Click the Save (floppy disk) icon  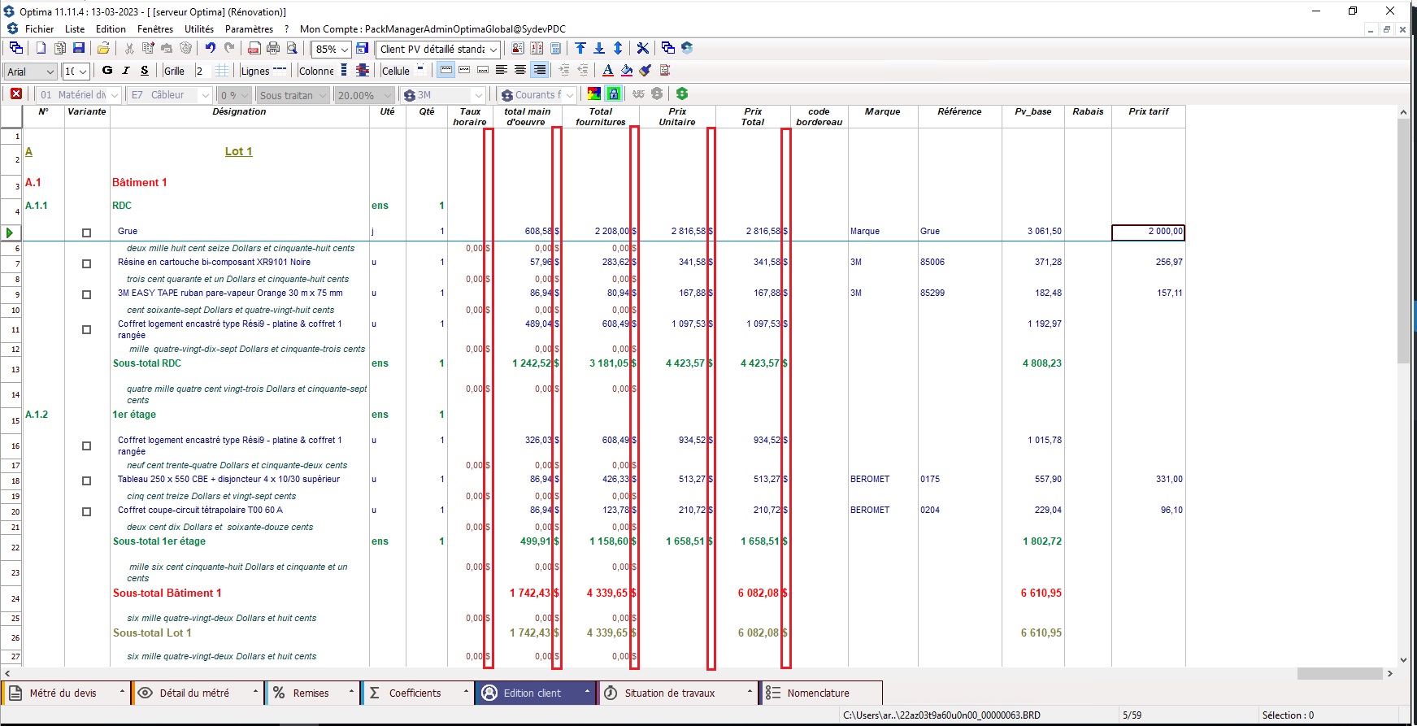click(x=79, y=49)
